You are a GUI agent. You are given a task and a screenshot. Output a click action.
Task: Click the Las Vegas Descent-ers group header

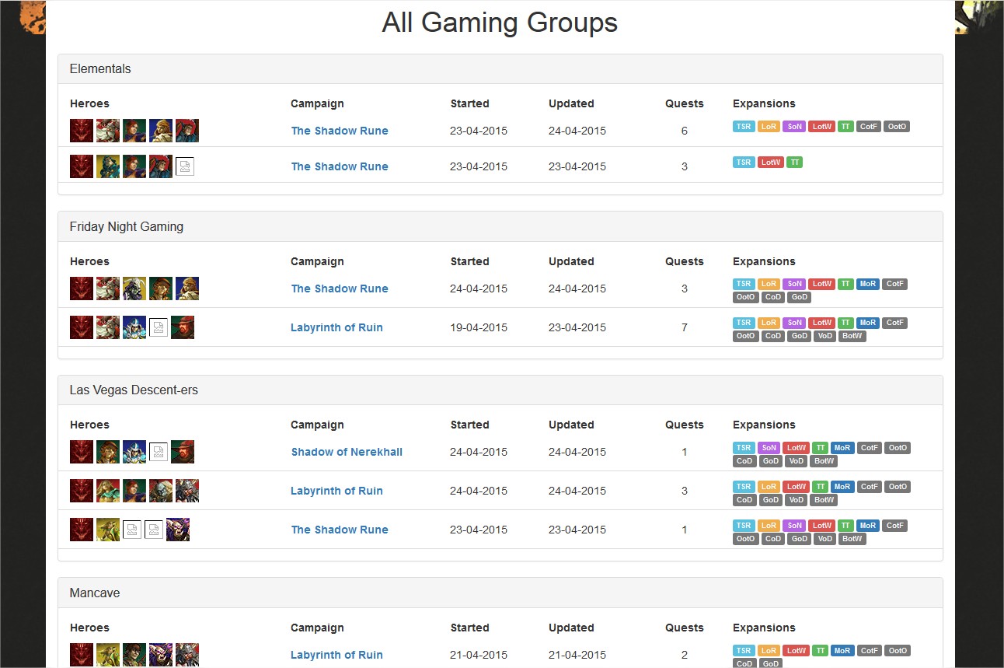click(x=134, y=390)
